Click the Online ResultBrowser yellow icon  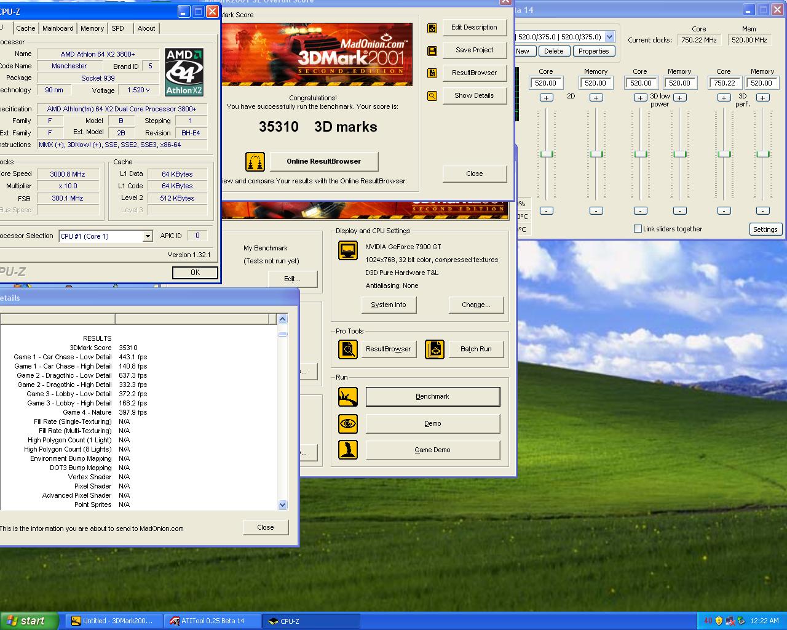(255, 162)
